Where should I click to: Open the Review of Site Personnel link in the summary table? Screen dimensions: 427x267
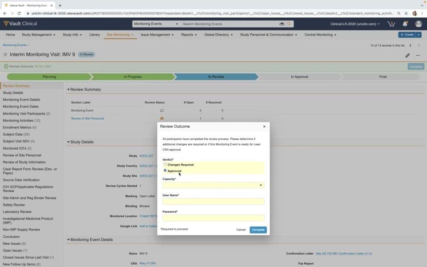tap(88, 118)
